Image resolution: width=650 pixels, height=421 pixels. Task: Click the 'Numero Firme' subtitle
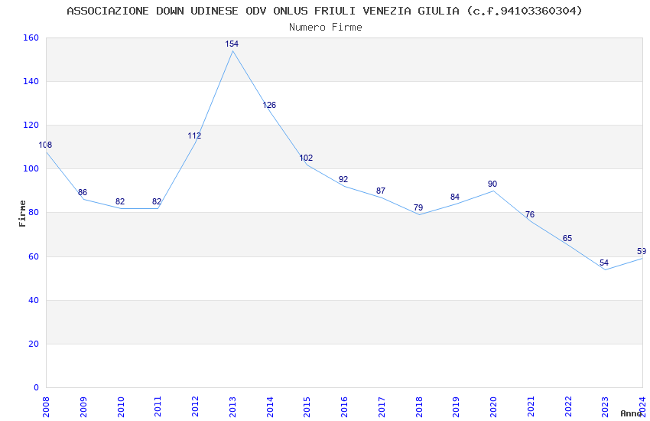326,28
